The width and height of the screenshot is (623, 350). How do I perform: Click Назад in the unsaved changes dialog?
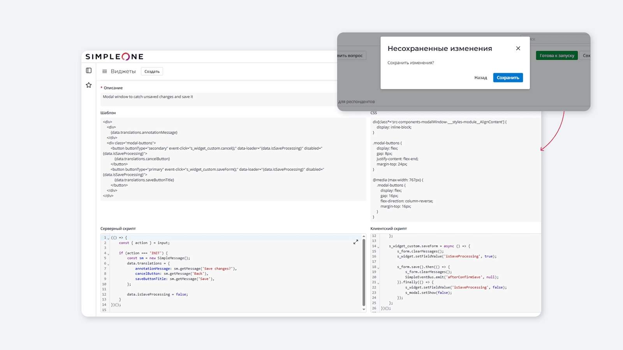[480, 78]
